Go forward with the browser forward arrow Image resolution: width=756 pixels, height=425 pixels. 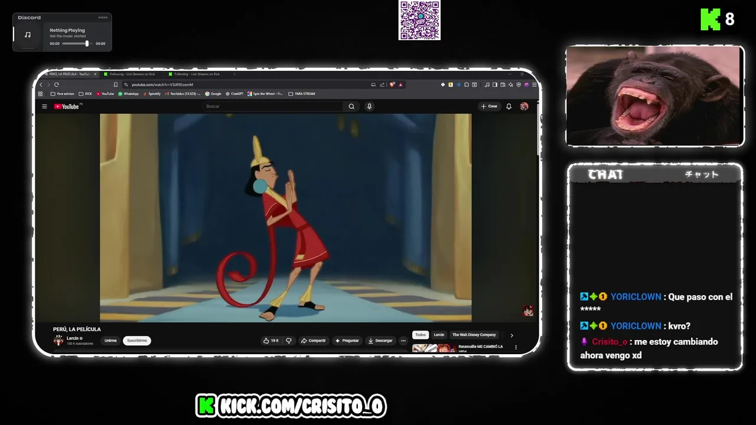coord(48,84)
